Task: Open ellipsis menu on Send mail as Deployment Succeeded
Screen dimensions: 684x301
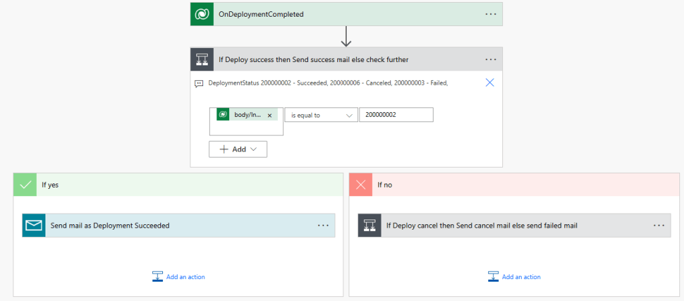Action: click(x=323, y=226)
